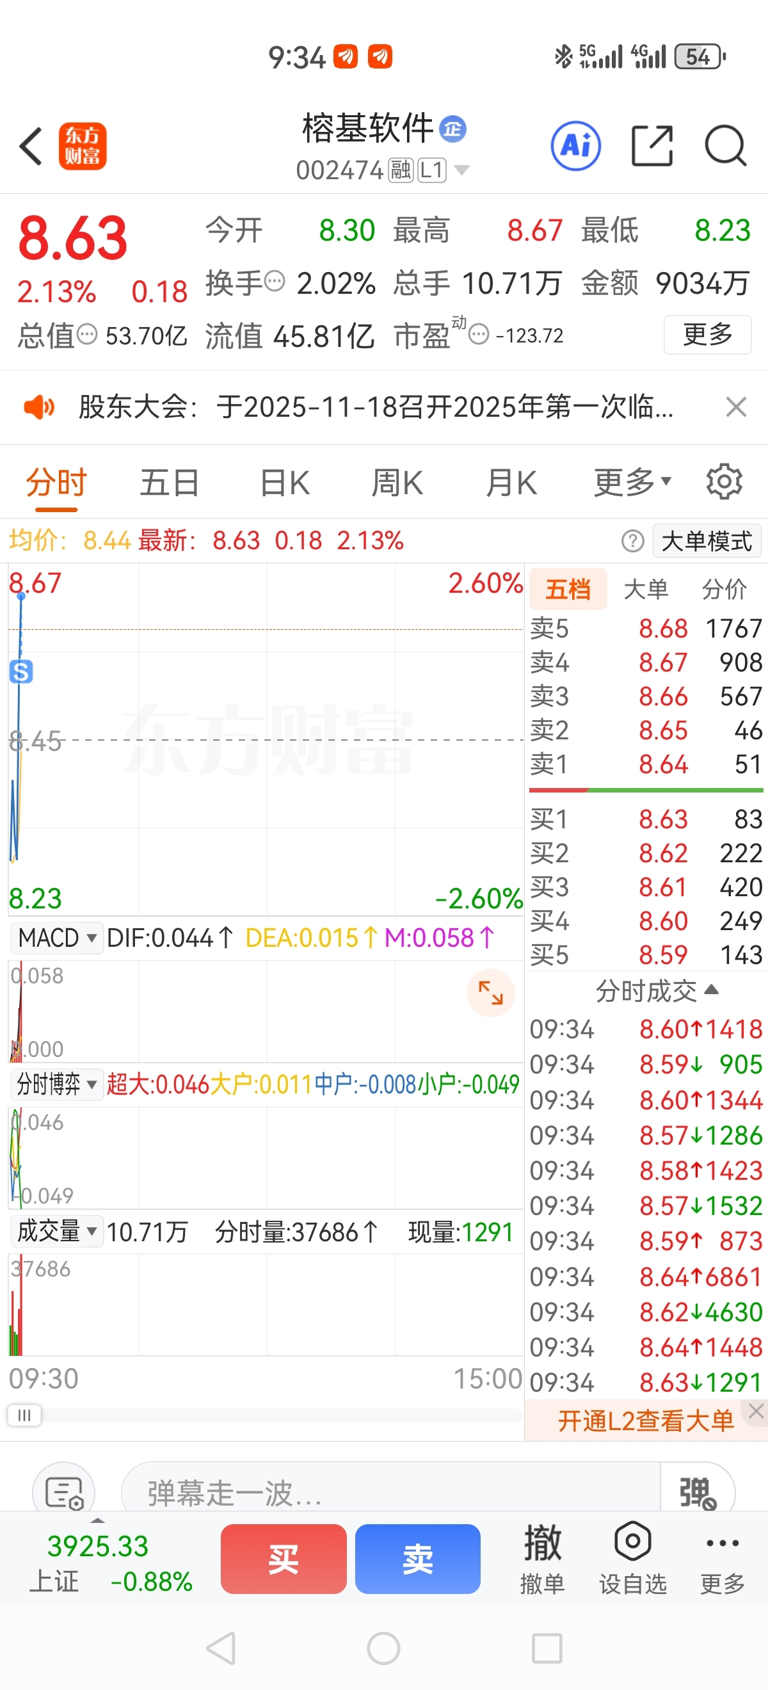Tap info icon next to 总值

click(86, 334)
